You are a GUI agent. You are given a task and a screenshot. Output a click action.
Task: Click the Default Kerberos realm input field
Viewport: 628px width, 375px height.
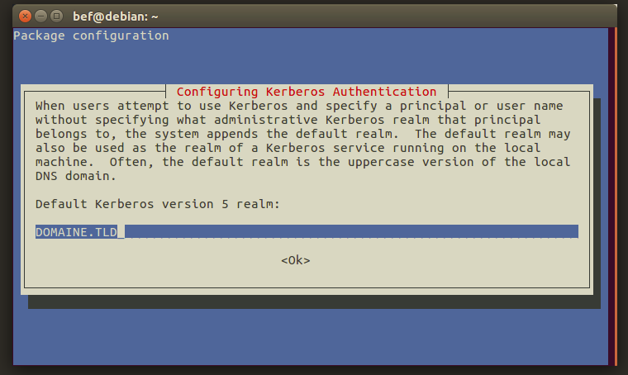[x=307, y=231]
